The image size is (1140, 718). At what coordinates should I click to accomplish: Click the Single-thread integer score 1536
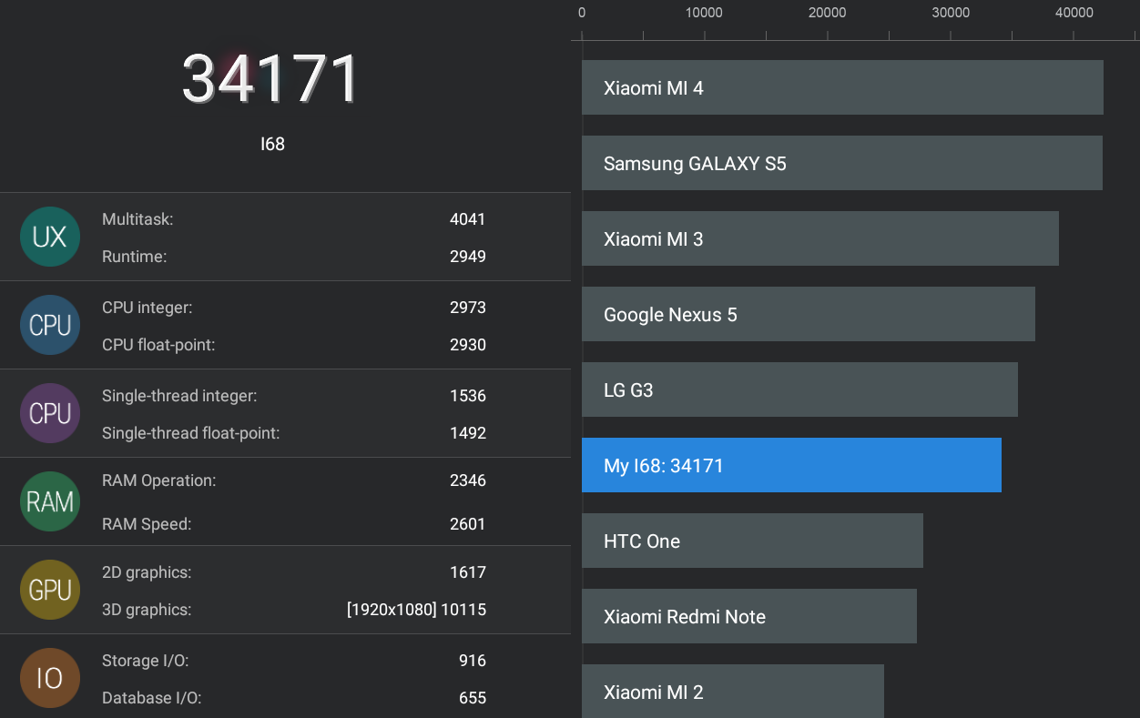pyautogui.click(x=468, y=396)
